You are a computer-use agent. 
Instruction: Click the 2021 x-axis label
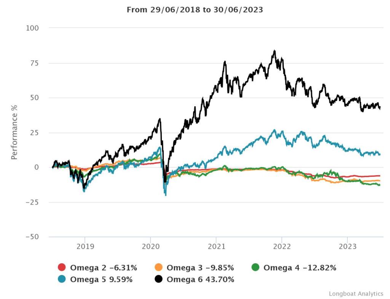pos(216,246)
